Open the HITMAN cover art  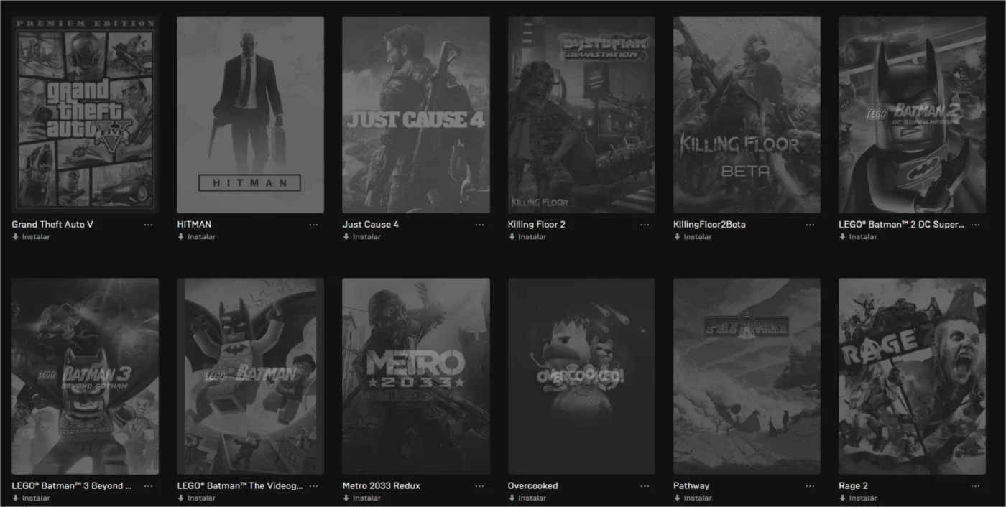[x=251, y=115]
